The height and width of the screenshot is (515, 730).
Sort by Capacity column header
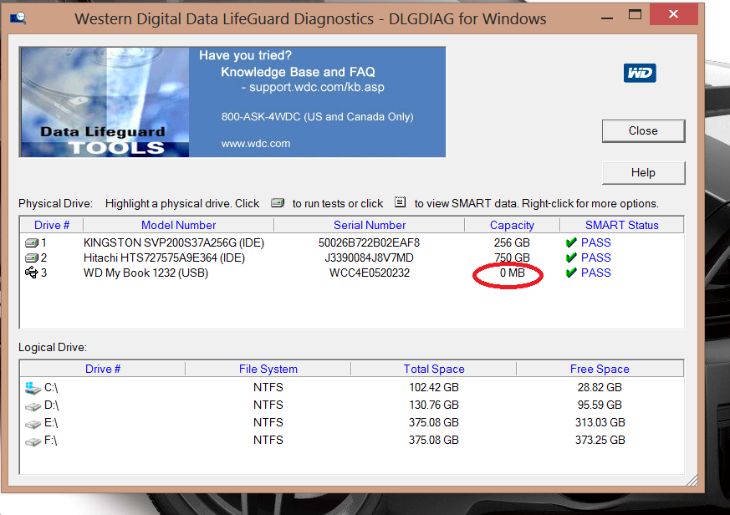pyautogui.click(x=512, y=225)
